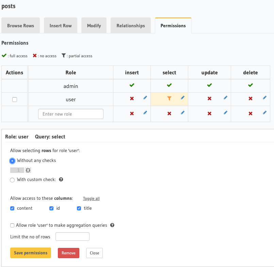
Task: Click the insert column header
Action: (132, 73)
